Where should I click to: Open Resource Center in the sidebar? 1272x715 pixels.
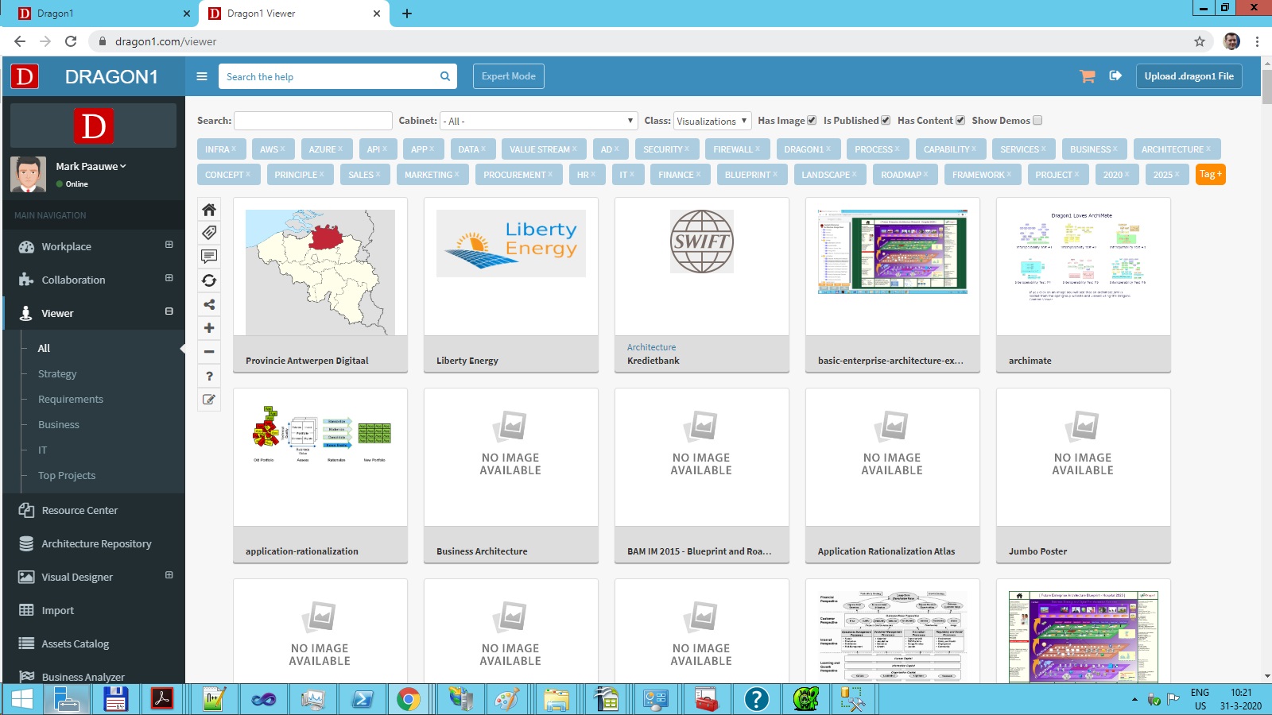[x=79, y=510]
